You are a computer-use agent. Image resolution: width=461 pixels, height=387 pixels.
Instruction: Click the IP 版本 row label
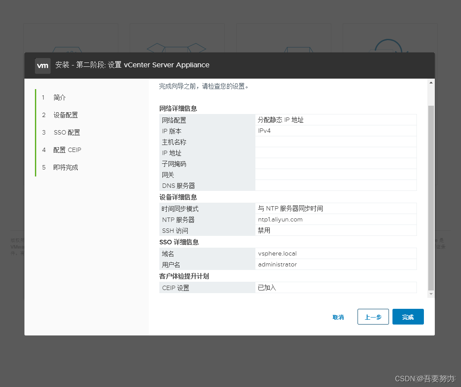click(172, 131)
